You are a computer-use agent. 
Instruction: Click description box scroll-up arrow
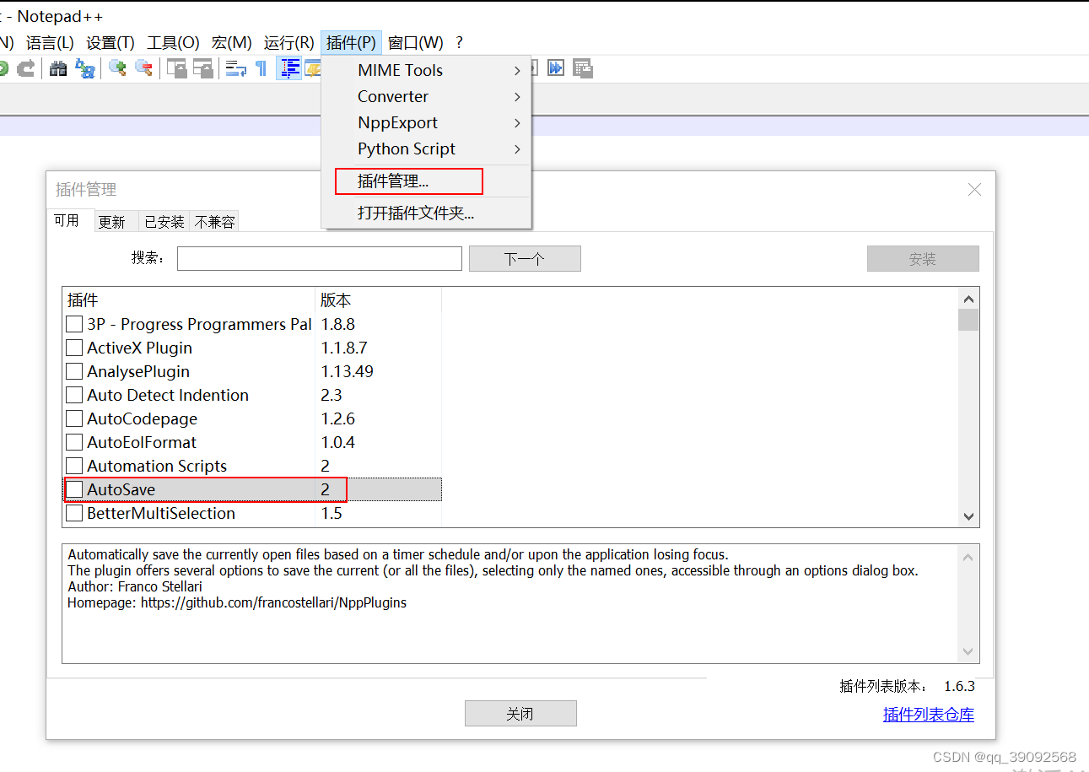(968, 557)
